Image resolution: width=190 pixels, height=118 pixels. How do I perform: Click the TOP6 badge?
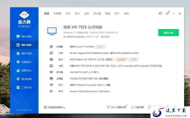[133, 59]
